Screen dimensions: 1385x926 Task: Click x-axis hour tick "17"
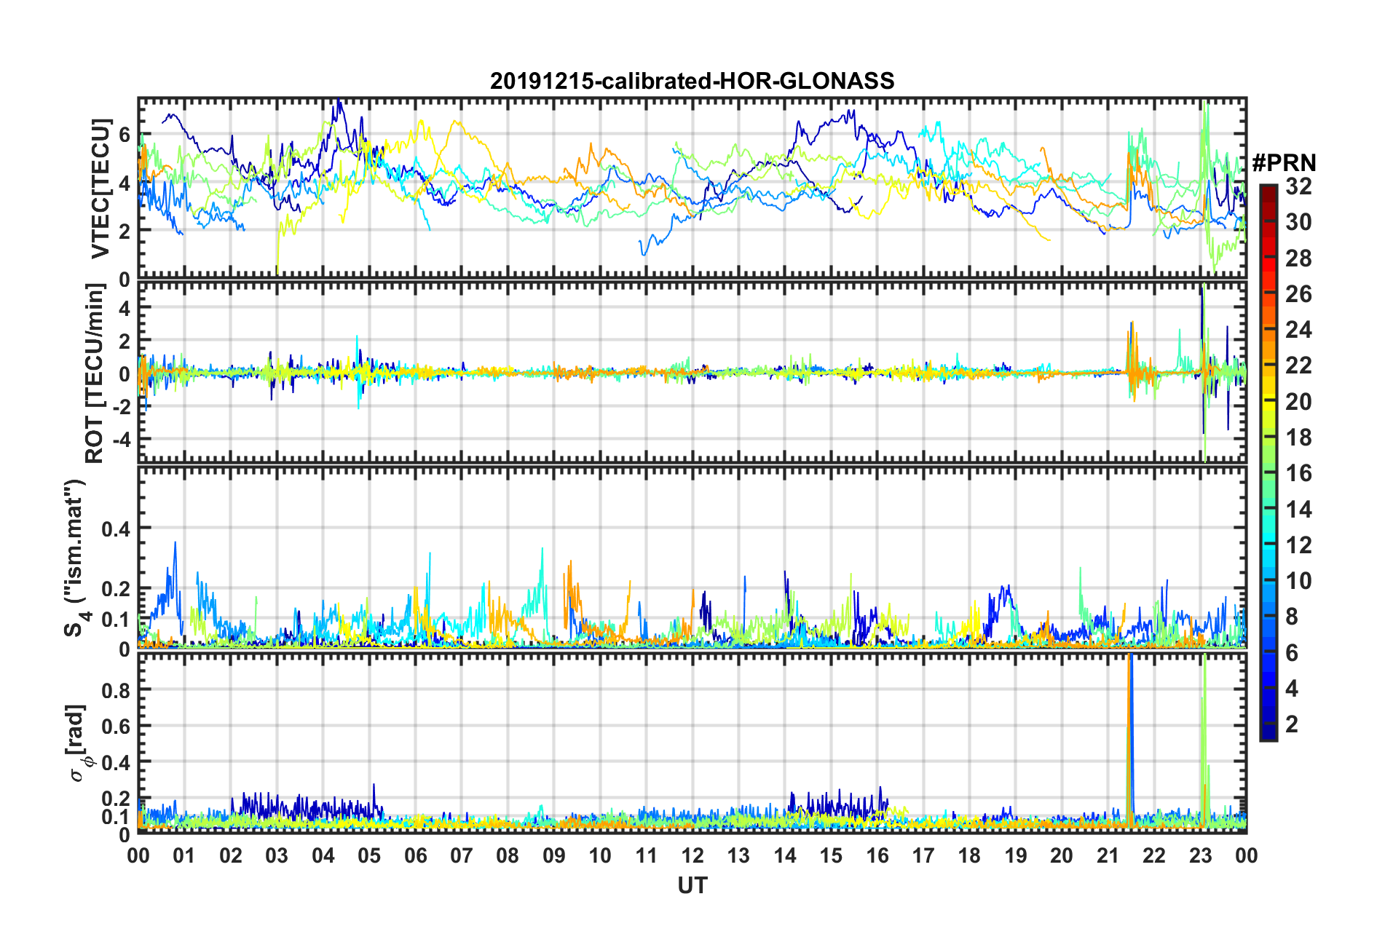(923, 855)
